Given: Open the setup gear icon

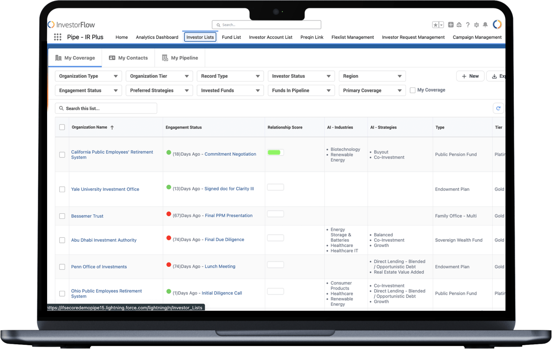Looking at the screenshot, I should pyautogui.click(x=477, y=25).
